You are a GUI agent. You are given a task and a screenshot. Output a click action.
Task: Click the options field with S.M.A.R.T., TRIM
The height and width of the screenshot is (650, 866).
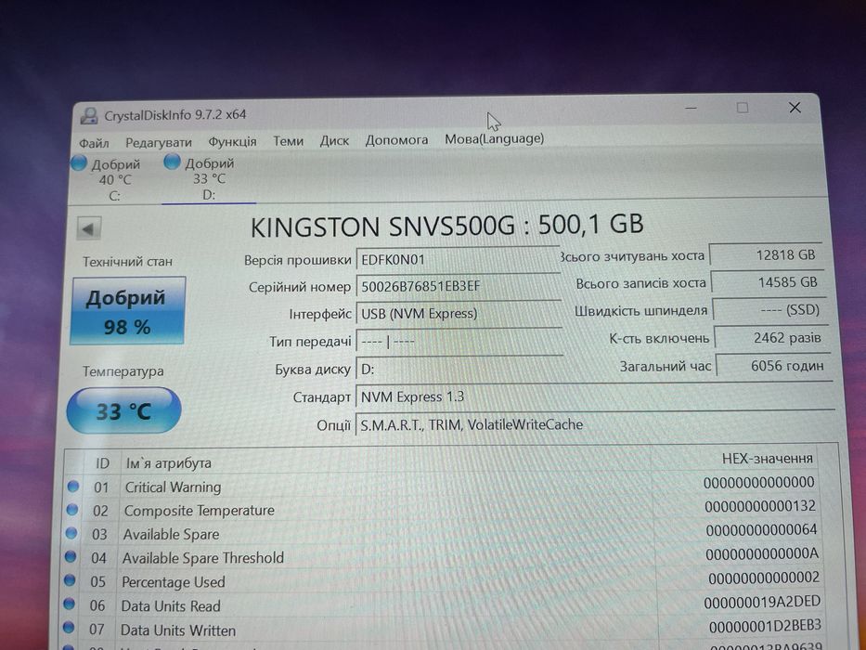595,424
